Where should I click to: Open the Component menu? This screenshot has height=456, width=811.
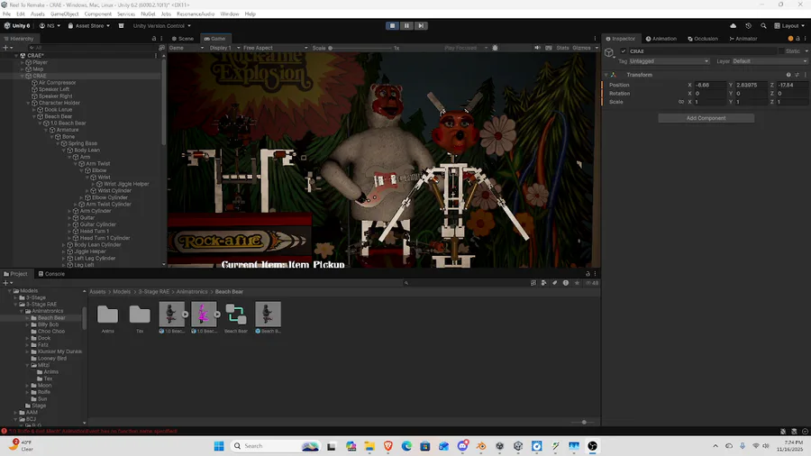coord(97,14)
